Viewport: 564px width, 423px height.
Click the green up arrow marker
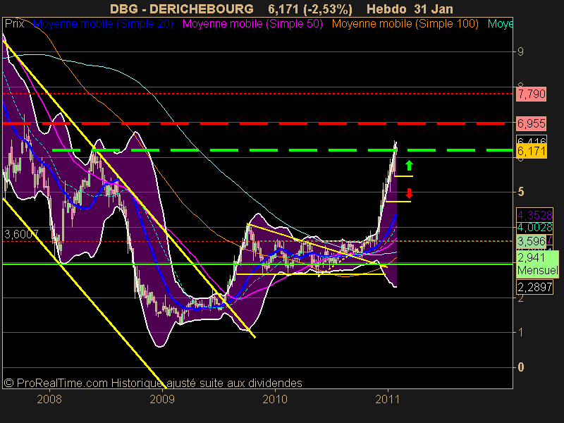[409, 166]
